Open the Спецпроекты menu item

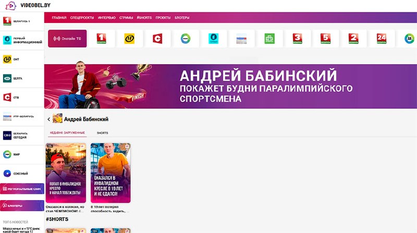[82, 18]
